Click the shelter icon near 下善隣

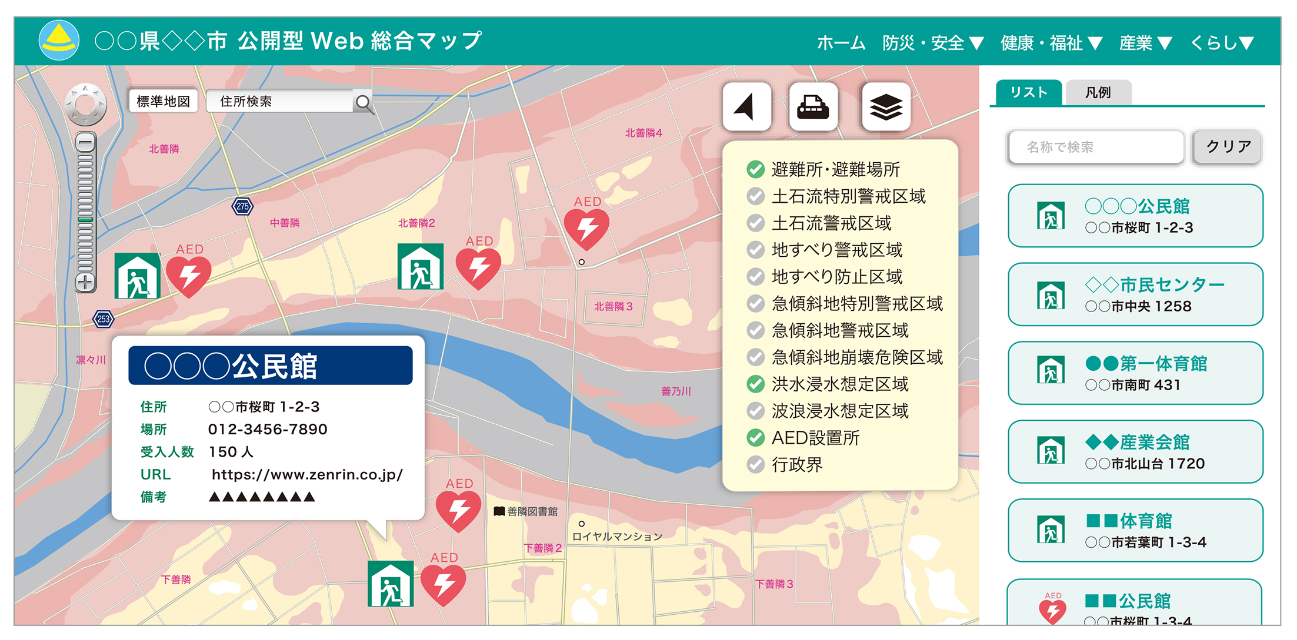[x=391, y=584]
